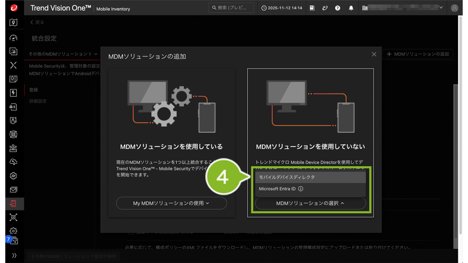Open the envelope email sidebar icon

pyautogui.click(x=13, y=189)
